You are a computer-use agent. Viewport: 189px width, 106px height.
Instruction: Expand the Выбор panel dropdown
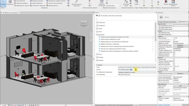coord(3,8)
